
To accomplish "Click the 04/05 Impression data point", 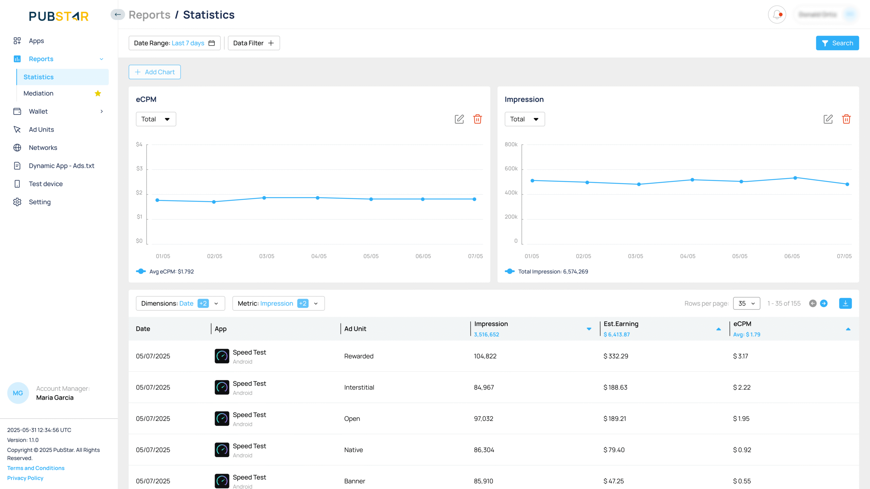I will coord(692,180).
